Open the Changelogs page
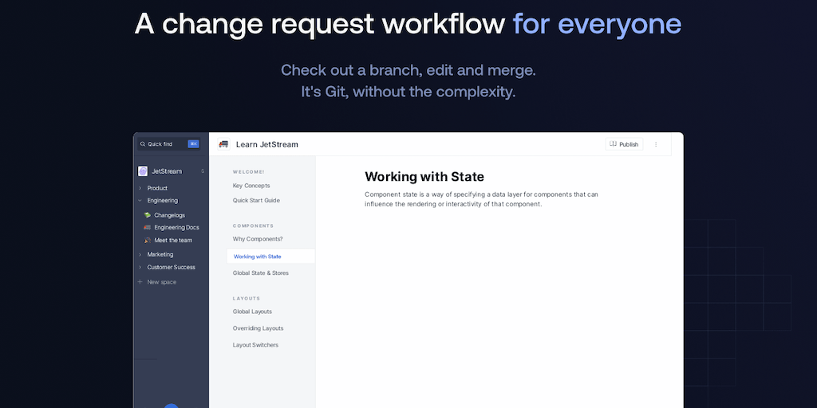This screenshot has width=817, height=408. coord(169,215)
